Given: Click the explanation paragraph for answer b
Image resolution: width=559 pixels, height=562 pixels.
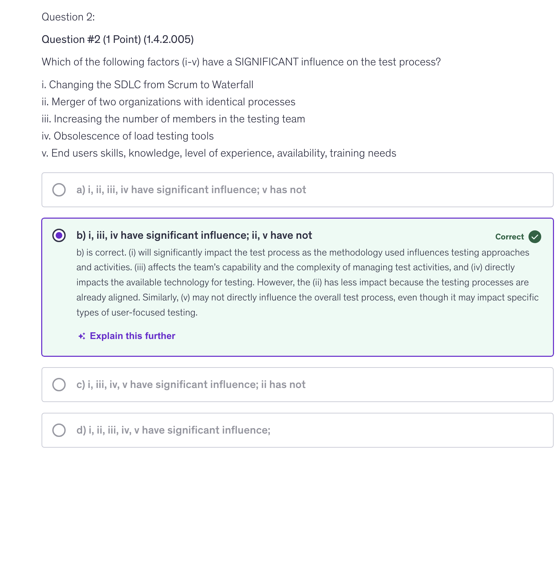Looking at the screenshot, I should (x=307, y=282).
